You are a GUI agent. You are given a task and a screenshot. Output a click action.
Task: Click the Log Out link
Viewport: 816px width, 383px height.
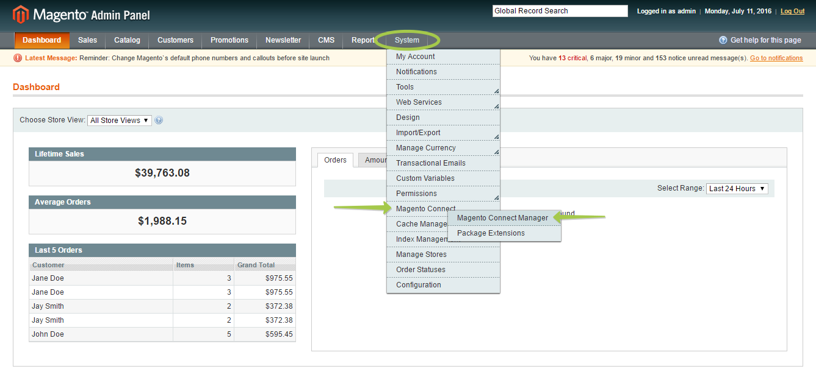(793, 11)
